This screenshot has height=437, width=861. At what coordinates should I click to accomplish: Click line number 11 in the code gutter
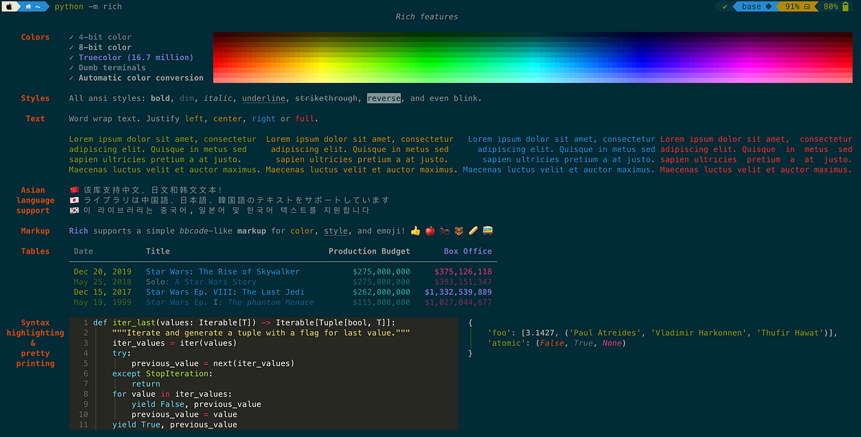[83, 425]
